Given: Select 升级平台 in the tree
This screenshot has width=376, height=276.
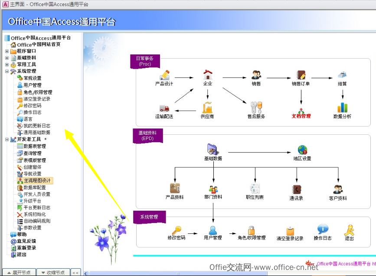Looking at the screenshot, I should [33, 201].
